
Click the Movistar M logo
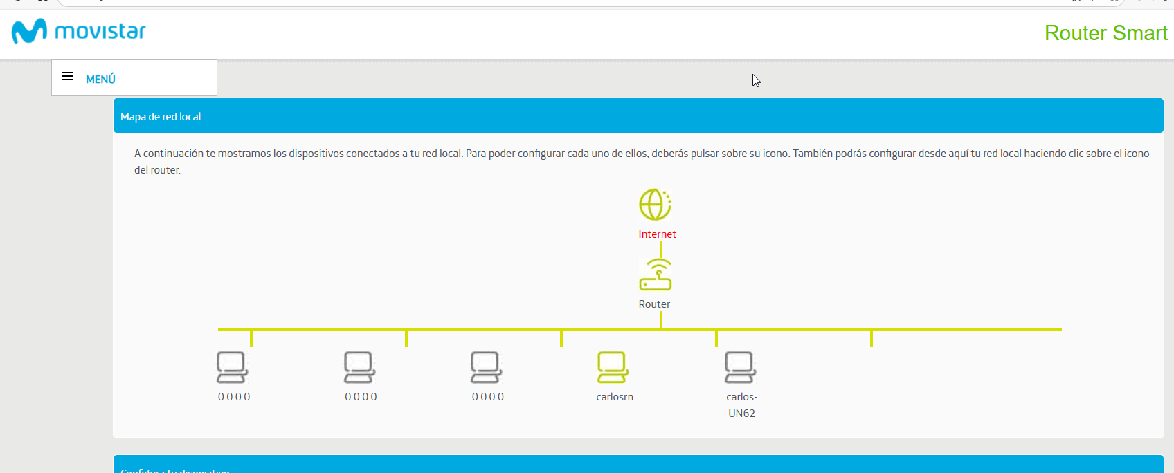click(x=29, y=31)
